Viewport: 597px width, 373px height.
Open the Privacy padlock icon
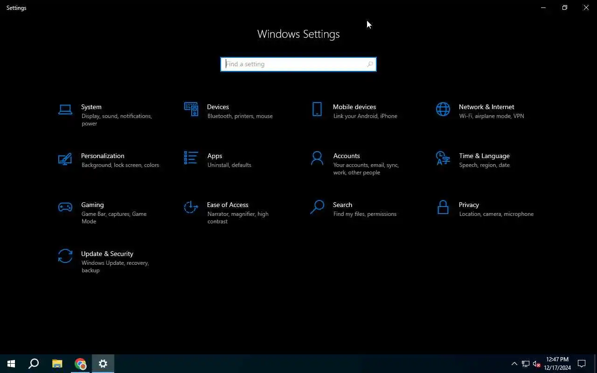click(443, 207)
